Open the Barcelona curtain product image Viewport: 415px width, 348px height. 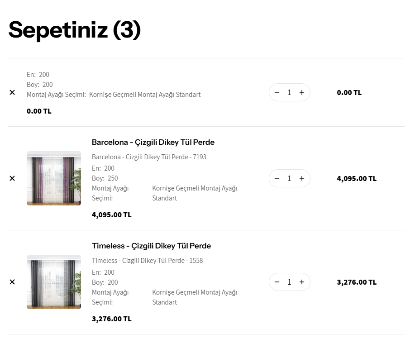[54, 178]
